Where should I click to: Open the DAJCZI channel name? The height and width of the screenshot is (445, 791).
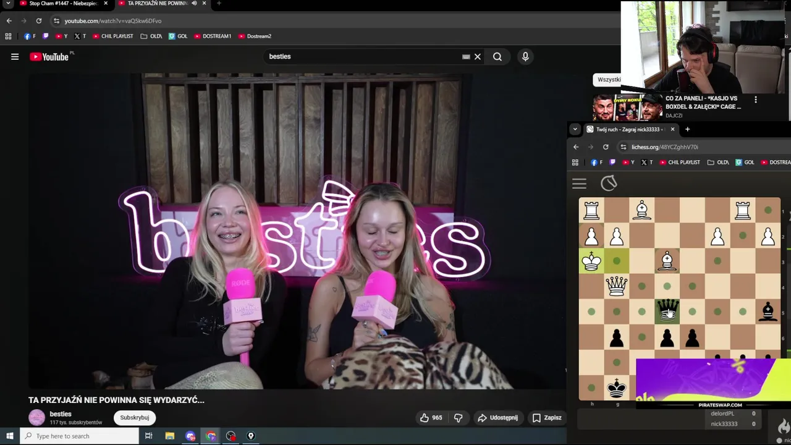[x=674, y=116]
